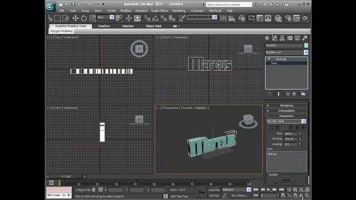This screenshot has height=200, width=356.
Task: Click the Kerning value field
Action: [x=290, y=139]
